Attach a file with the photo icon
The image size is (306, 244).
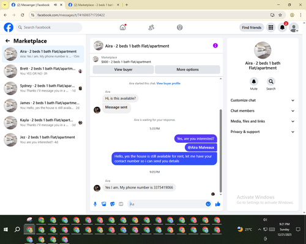[103, 204]
